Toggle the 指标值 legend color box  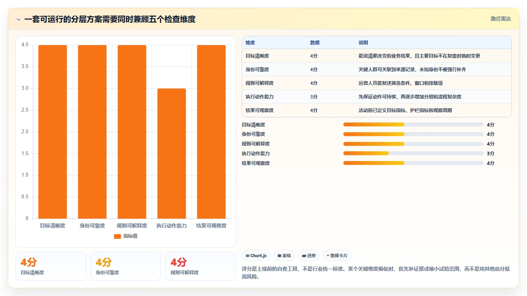pyautogui.click(x=118, y=236)
